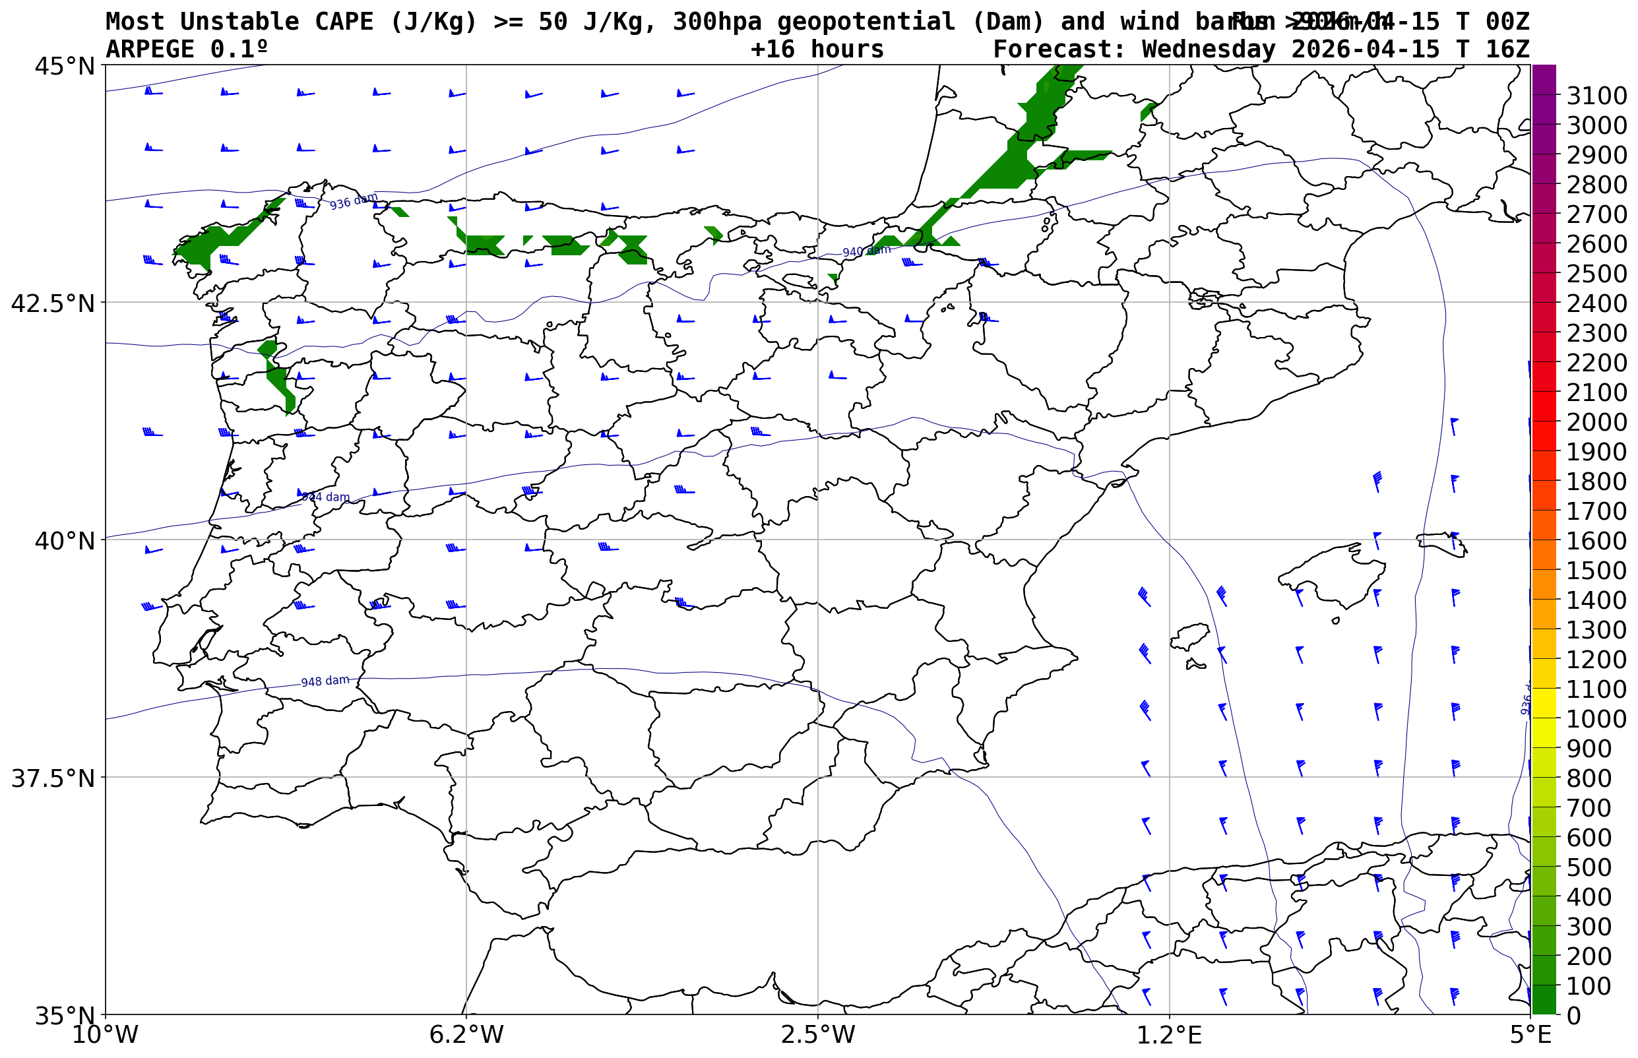The image size is (1638, 1058).
Task: Click the 37.5°N latitude axis label
Action: click(53, 778)
